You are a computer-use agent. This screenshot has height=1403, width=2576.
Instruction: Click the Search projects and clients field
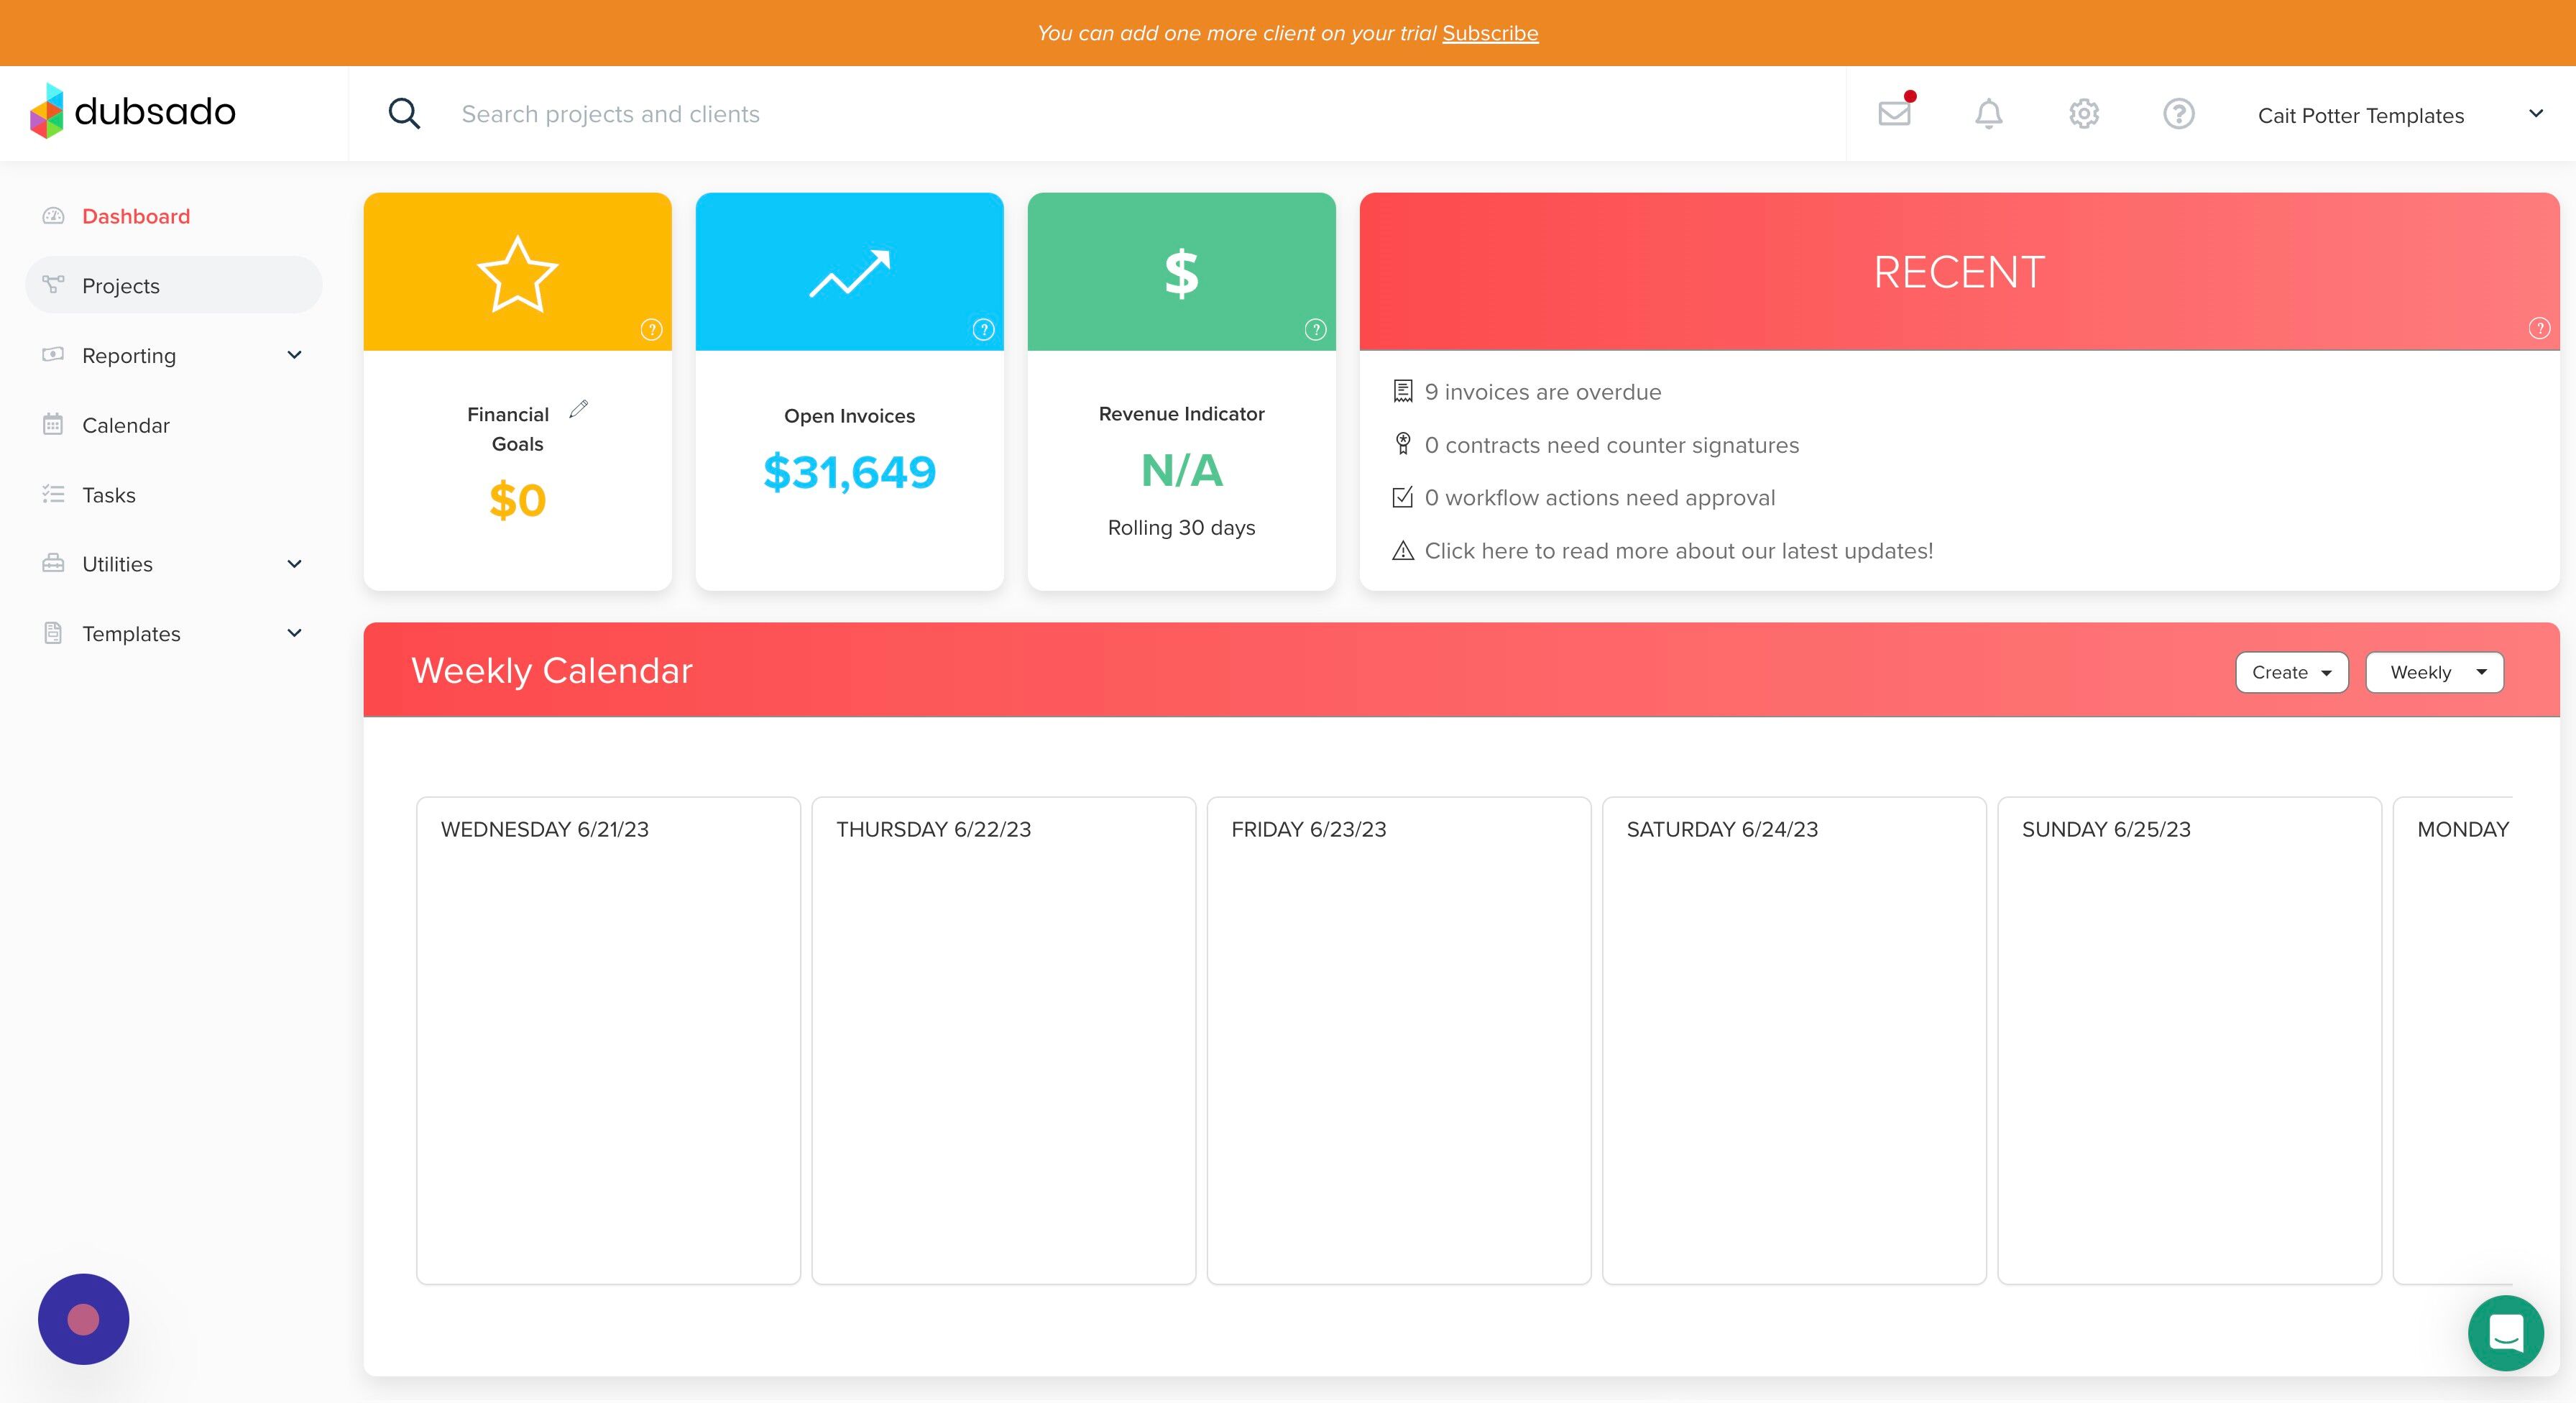tap(610, 114)
